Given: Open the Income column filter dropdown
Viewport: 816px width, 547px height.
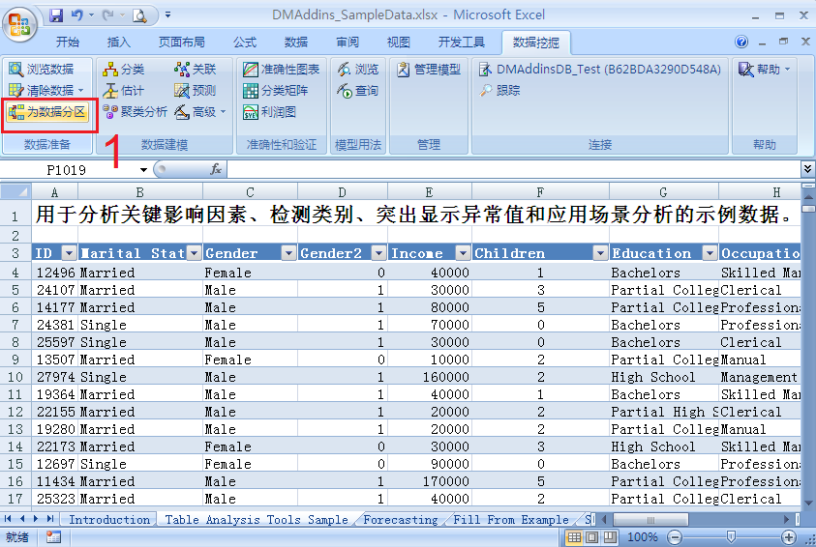Looking at the screenshot, I should pos(462,253).
